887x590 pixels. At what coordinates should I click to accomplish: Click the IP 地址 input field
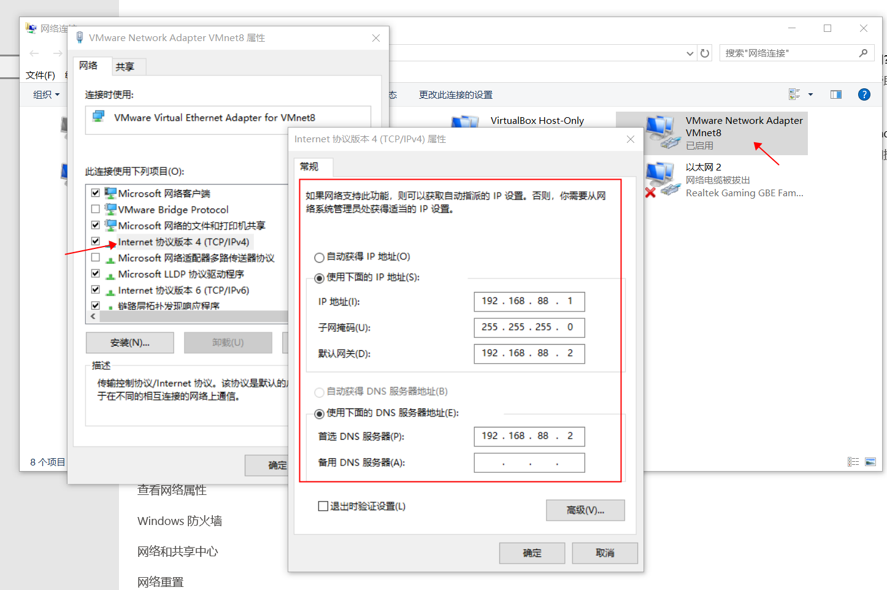[x=529, y=301]
